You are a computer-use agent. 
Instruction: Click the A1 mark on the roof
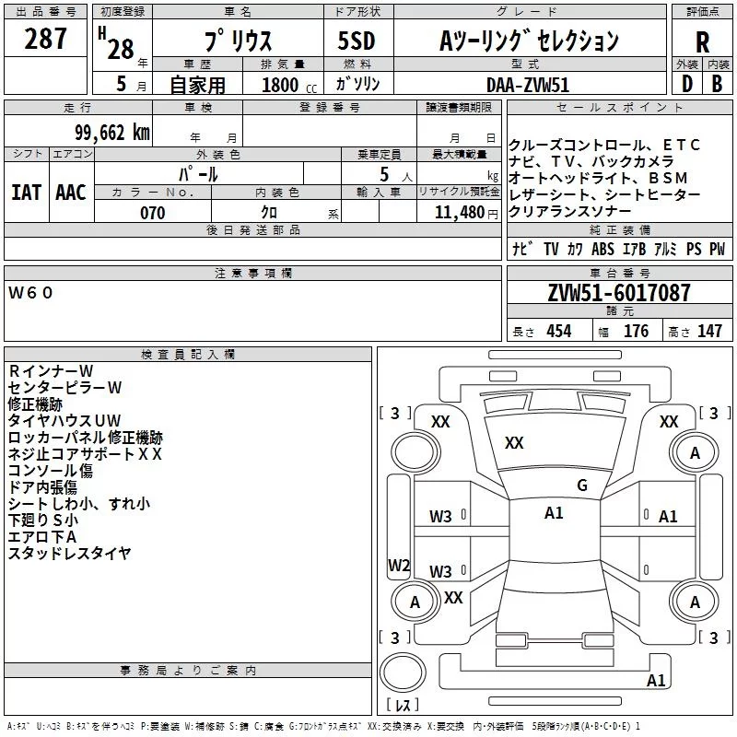[x=554, y=513]
